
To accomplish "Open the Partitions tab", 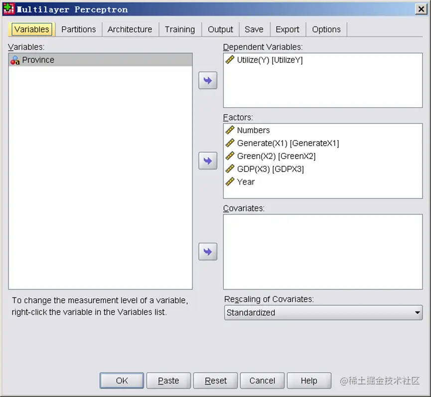I will [x=78, y=29].
